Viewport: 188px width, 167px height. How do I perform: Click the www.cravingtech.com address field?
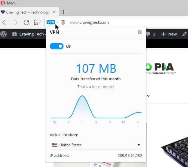pos(89,23)
